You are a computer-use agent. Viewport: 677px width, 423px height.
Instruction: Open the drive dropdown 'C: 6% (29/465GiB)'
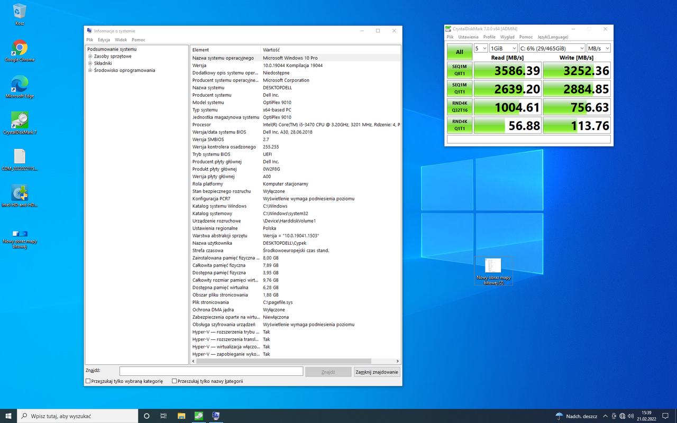tap(552, 48)
